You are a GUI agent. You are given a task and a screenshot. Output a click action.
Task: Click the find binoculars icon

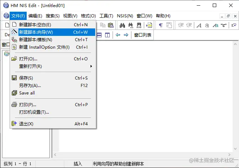coord(122,25)
